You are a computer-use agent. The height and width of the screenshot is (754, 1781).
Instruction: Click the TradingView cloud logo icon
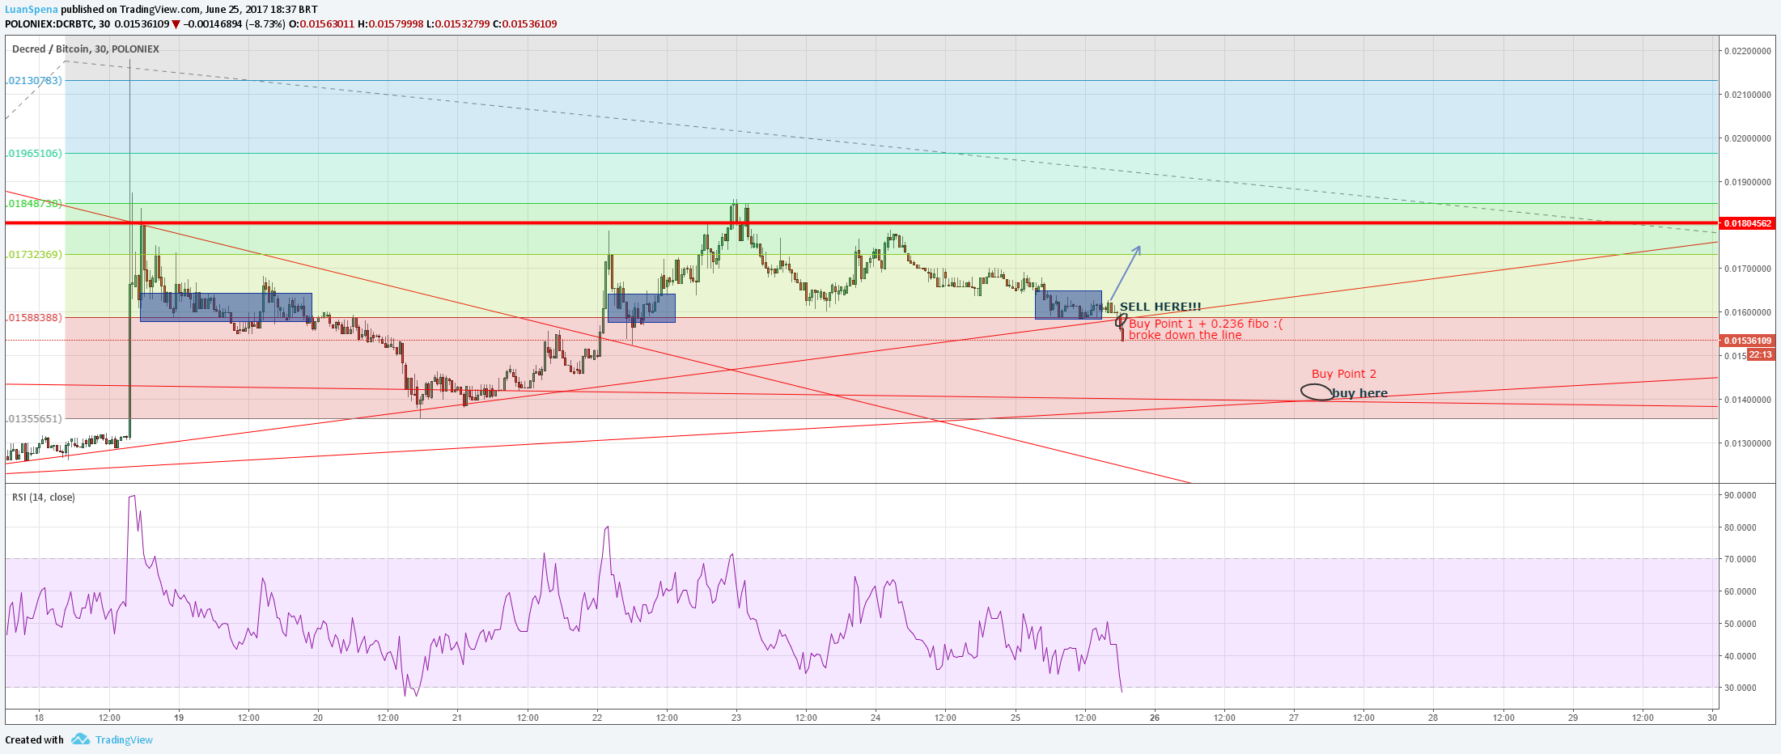[x=80, y=739]
